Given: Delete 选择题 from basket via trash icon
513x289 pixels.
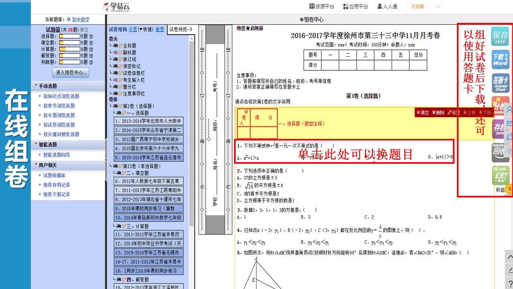Looking at the screenshot, I should (x=91, y=37).
